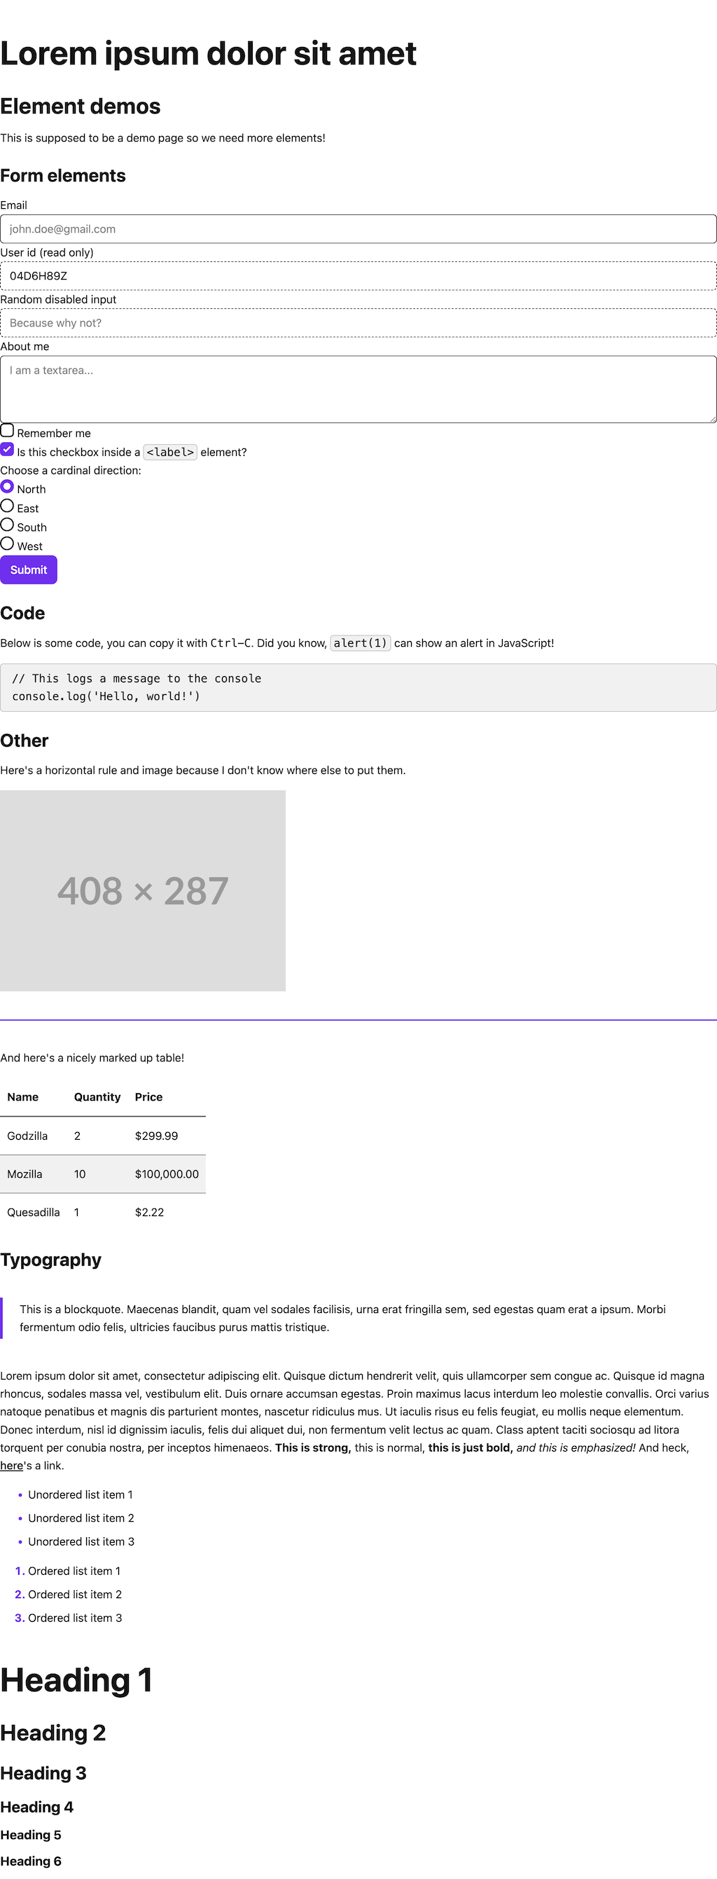Click the disabled 'Because why not?' input

pyautogui.click(x=358, y=323)
